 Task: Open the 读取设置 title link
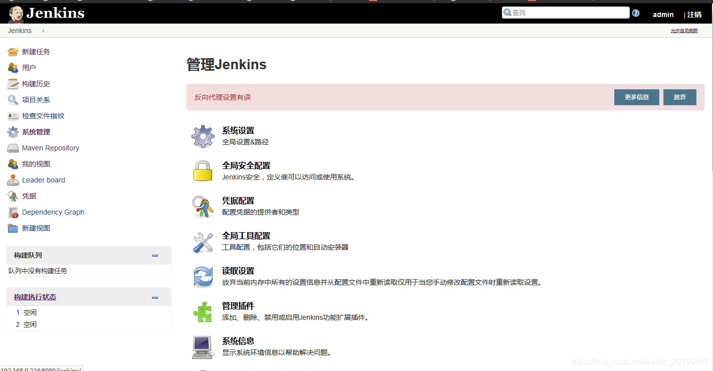pyautogui.click(x=238, y=271)
